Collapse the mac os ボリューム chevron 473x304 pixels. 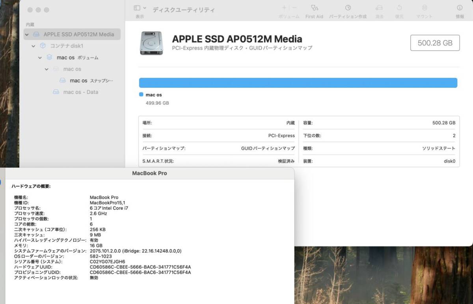40,58
